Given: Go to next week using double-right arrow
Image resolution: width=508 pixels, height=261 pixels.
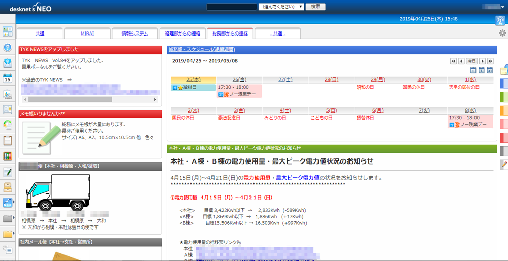Looking at the screenshot, I should pyautogui.click(x=490, y=61).
